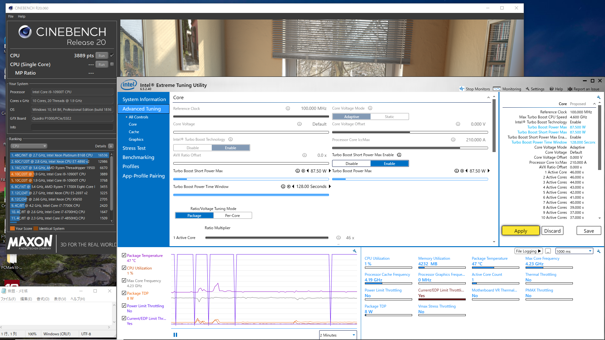Open wrench settings for monitor tiles
This screenshot has width=605, height=340.
[599, 251]
